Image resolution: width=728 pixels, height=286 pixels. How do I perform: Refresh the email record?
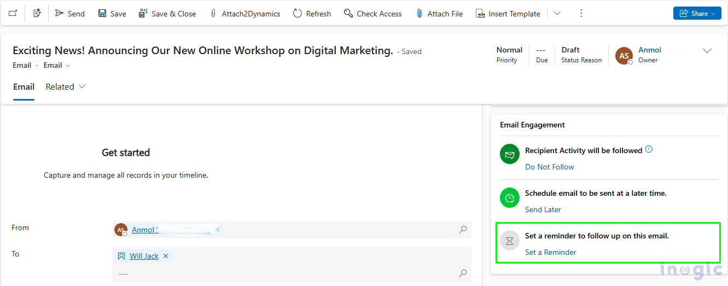point(312,13)
